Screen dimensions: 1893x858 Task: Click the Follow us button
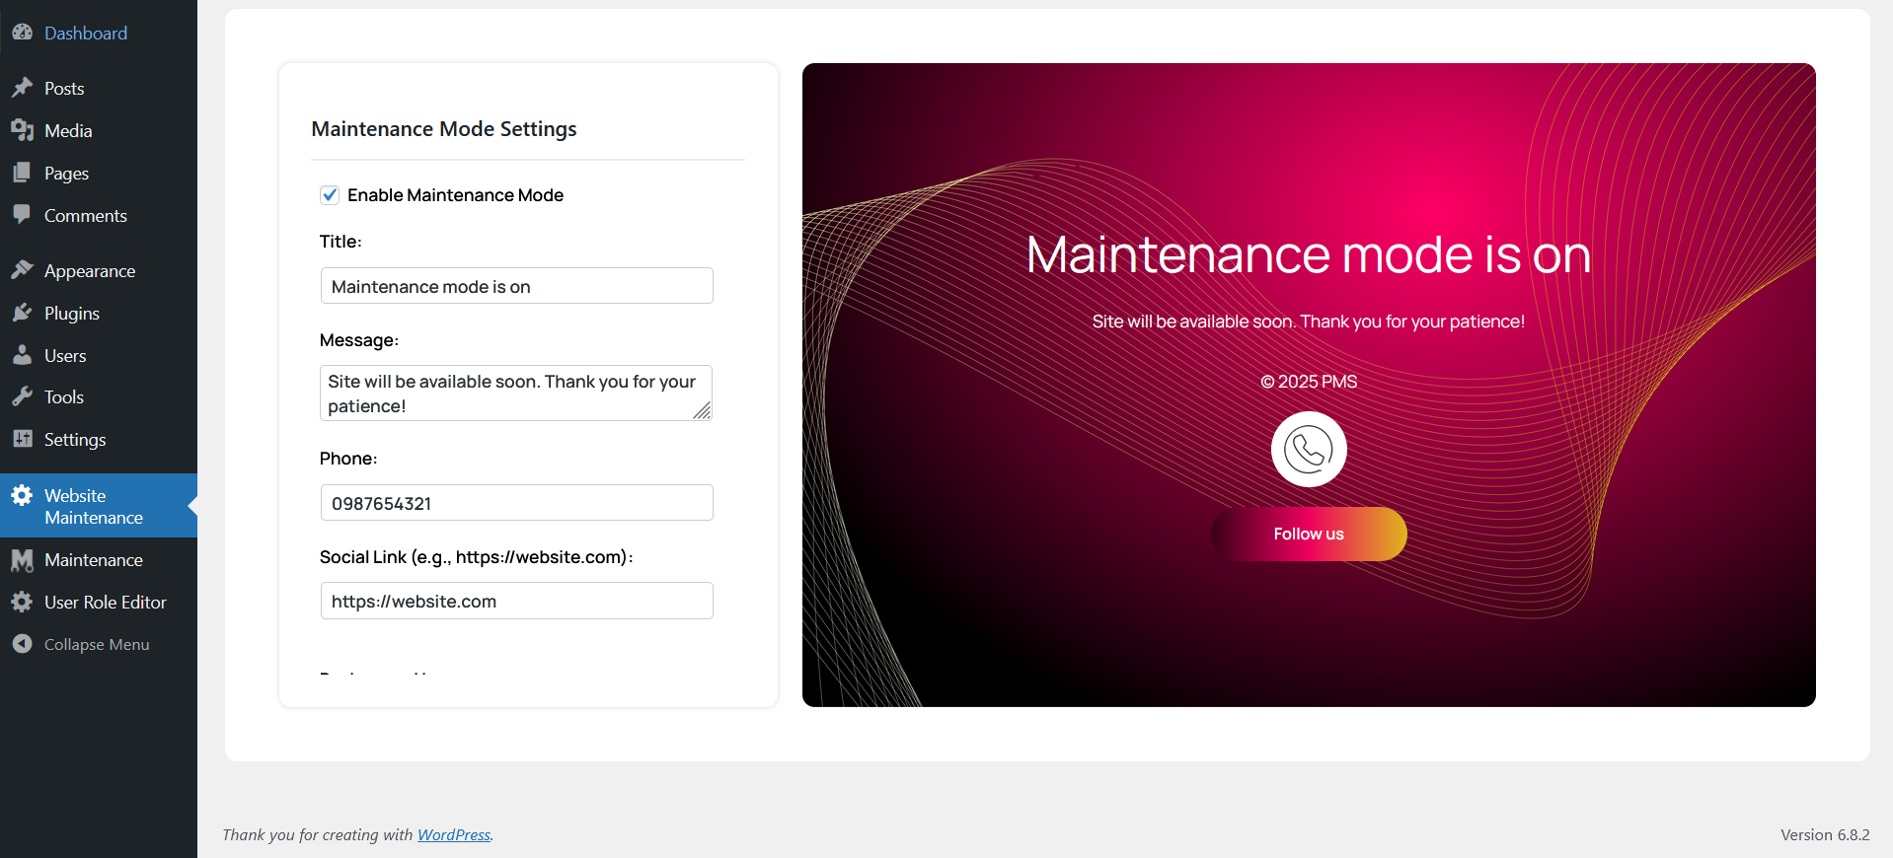pyautogui.click(x=1309, y=534)
